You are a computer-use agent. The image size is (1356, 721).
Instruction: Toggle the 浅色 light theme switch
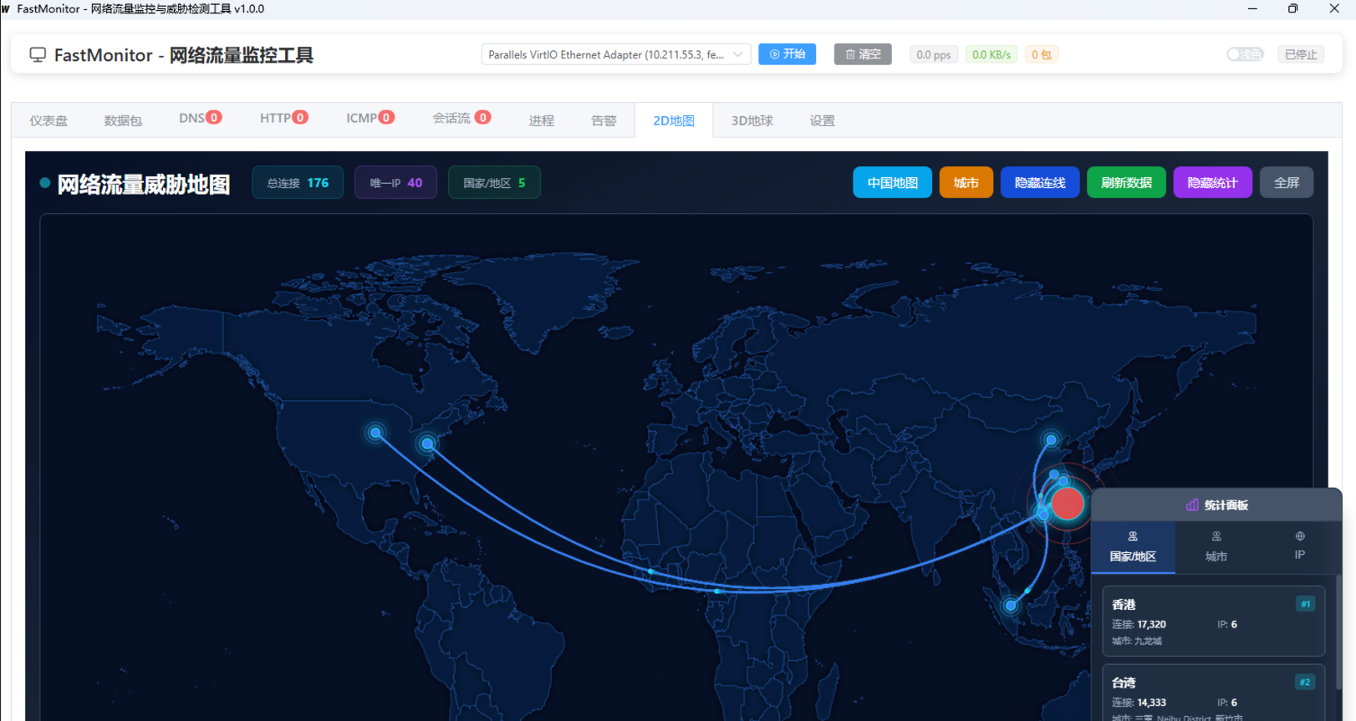click(1245, 54)
